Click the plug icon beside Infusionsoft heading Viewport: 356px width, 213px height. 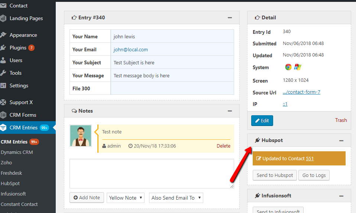coord(257,196)
